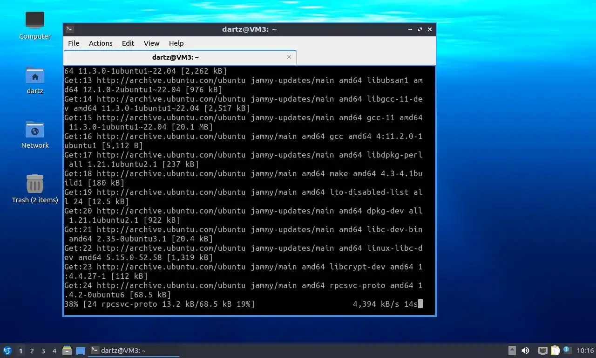
Task: Open the Edit menu
Action: point(128,43)
